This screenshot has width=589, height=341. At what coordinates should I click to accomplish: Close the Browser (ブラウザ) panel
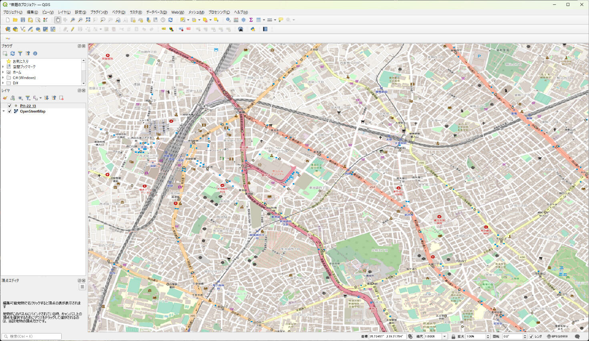point(84,46)
